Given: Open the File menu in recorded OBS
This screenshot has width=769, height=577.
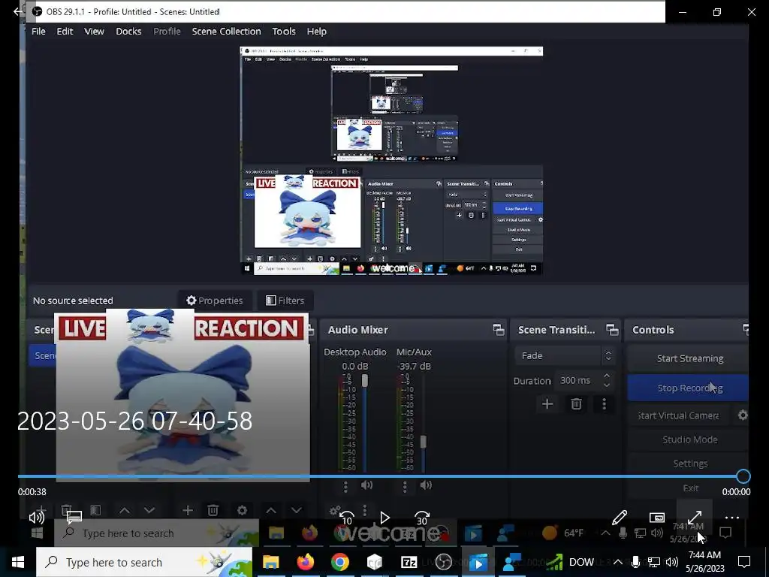Looking at the screenshot, I should coord(38,32).
